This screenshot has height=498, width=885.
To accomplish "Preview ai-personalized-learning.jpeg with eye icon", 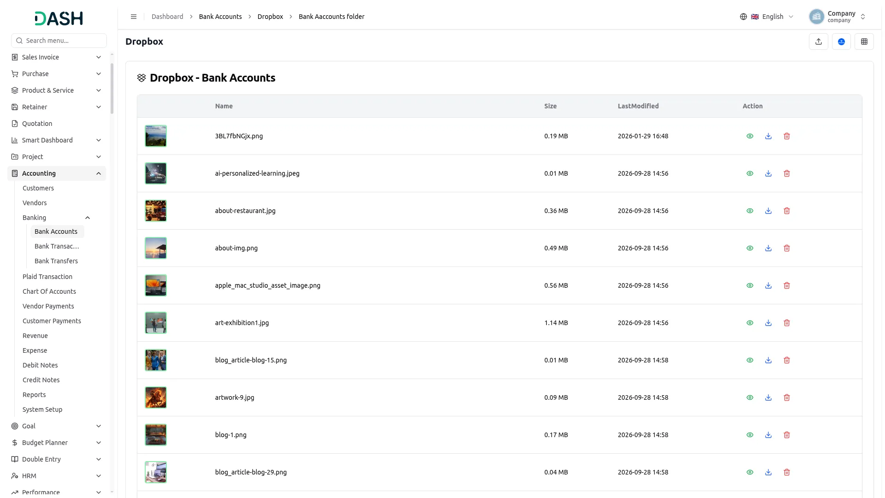I will pyautogui.click(x=750, y=173).
